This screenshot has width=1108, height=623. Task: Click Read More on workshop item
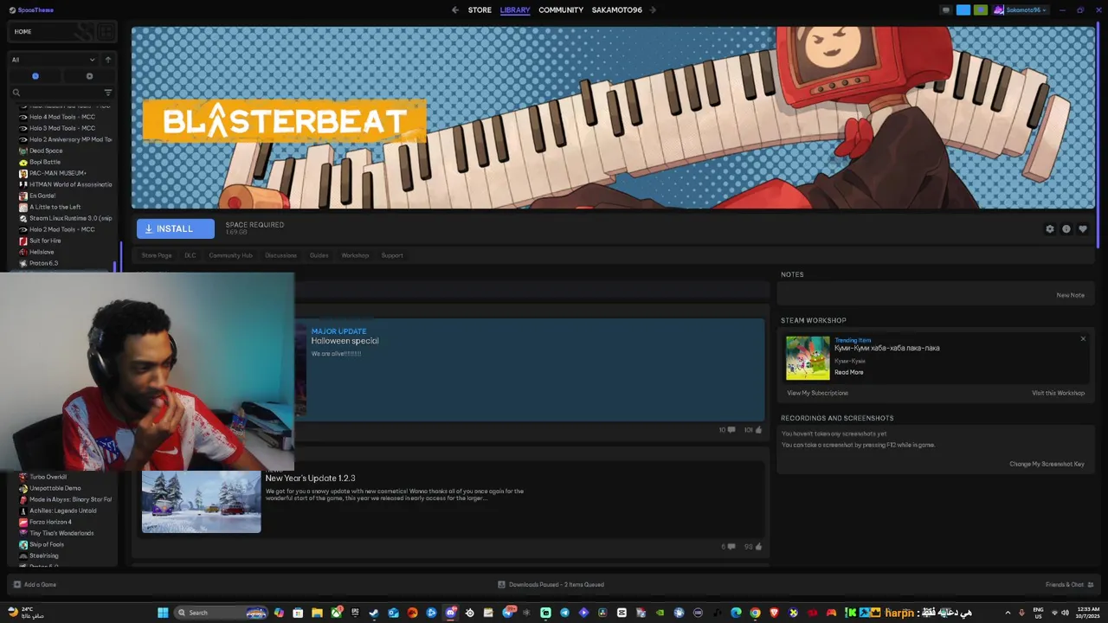(849, 372)
